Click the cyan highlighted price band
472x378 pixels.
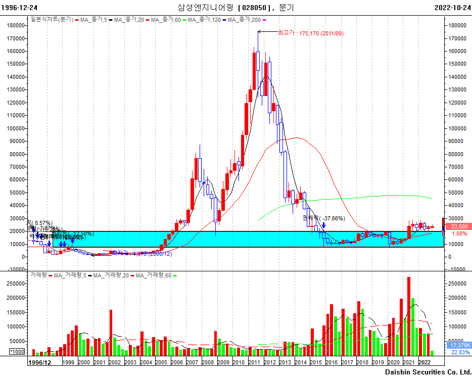[x=248, y=239]
